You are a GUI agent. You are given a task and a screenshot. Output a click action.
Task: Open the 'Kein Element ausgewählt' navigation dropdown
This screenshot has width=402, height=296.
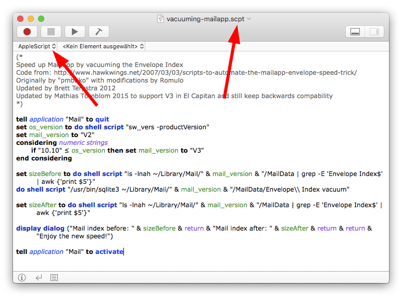pos(103,46)
